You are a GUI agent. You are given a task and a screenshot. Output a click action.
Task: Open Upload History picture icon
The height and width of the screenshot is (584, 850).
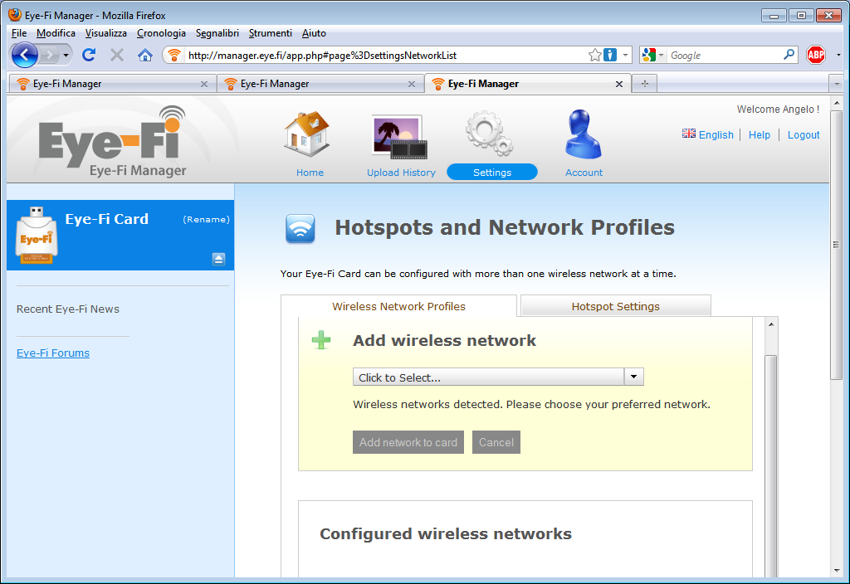pyautogui.click(x=399, y=137)
